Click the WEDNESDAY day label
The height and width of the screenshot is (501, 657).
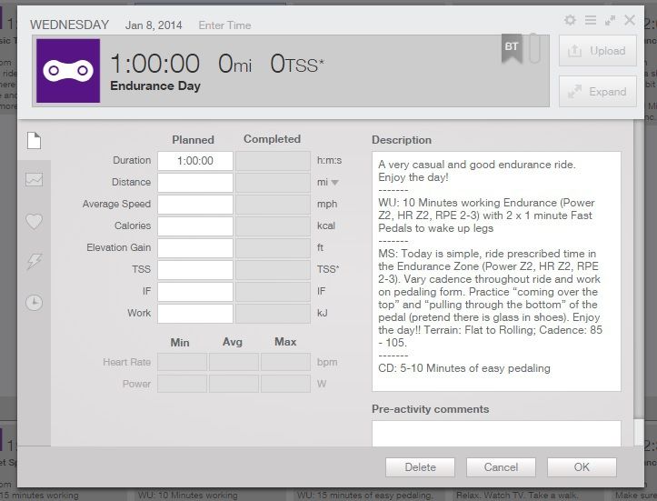[x=70, y=25]
